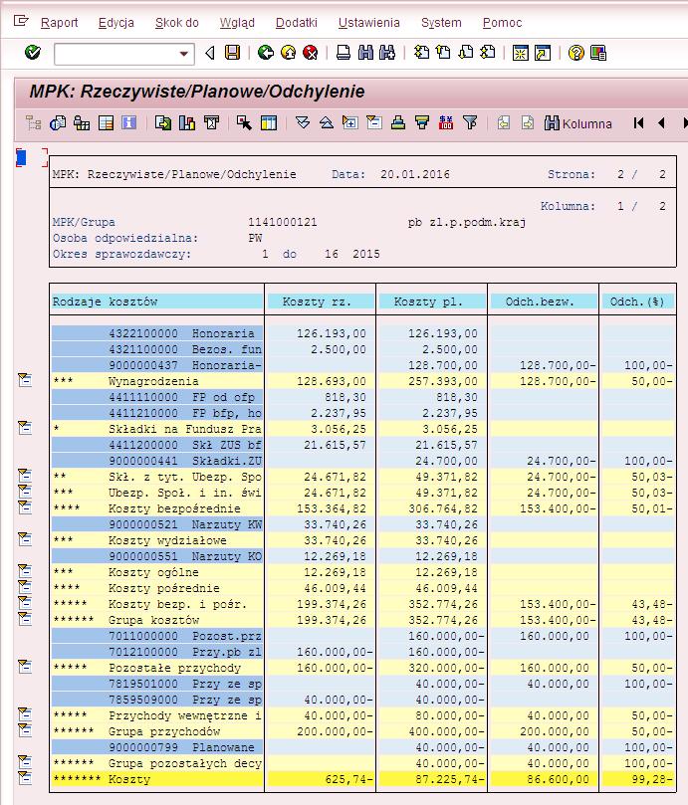
Task: Click the bar chart graphics icon
Action: click(187, 122)
